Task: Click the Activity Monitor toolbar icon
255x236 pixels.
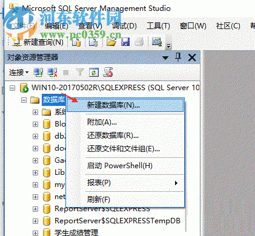Action: pos(157,42)
